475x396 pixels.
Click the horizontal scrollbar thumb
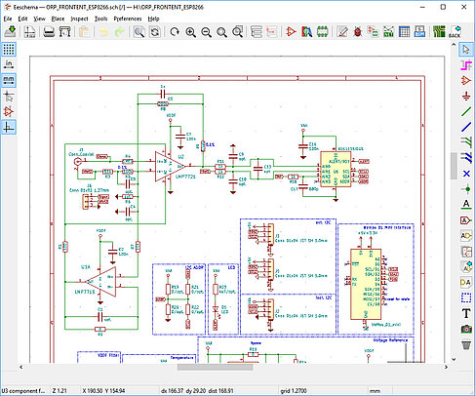tap(215, 367)
